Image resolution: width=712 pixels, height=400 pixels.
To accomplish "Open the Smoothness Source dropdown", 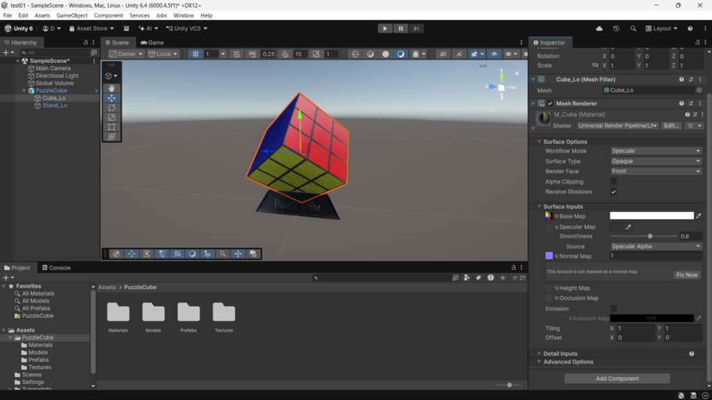I will 656,247.
